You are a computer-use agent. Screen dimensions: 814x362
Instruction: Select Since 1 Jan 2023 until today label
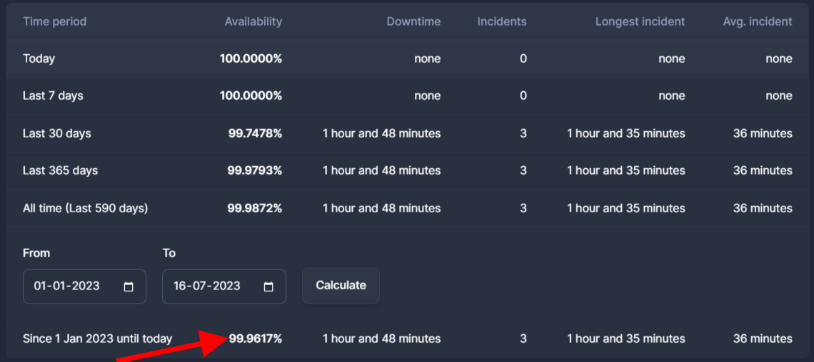click(97, 339)
